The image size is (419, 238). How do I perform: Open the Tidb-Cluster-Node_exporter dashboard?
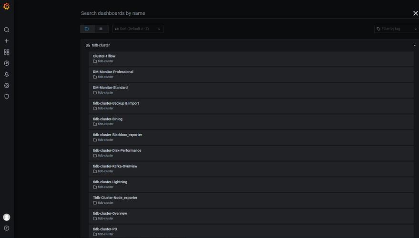(x=251, y=200)
